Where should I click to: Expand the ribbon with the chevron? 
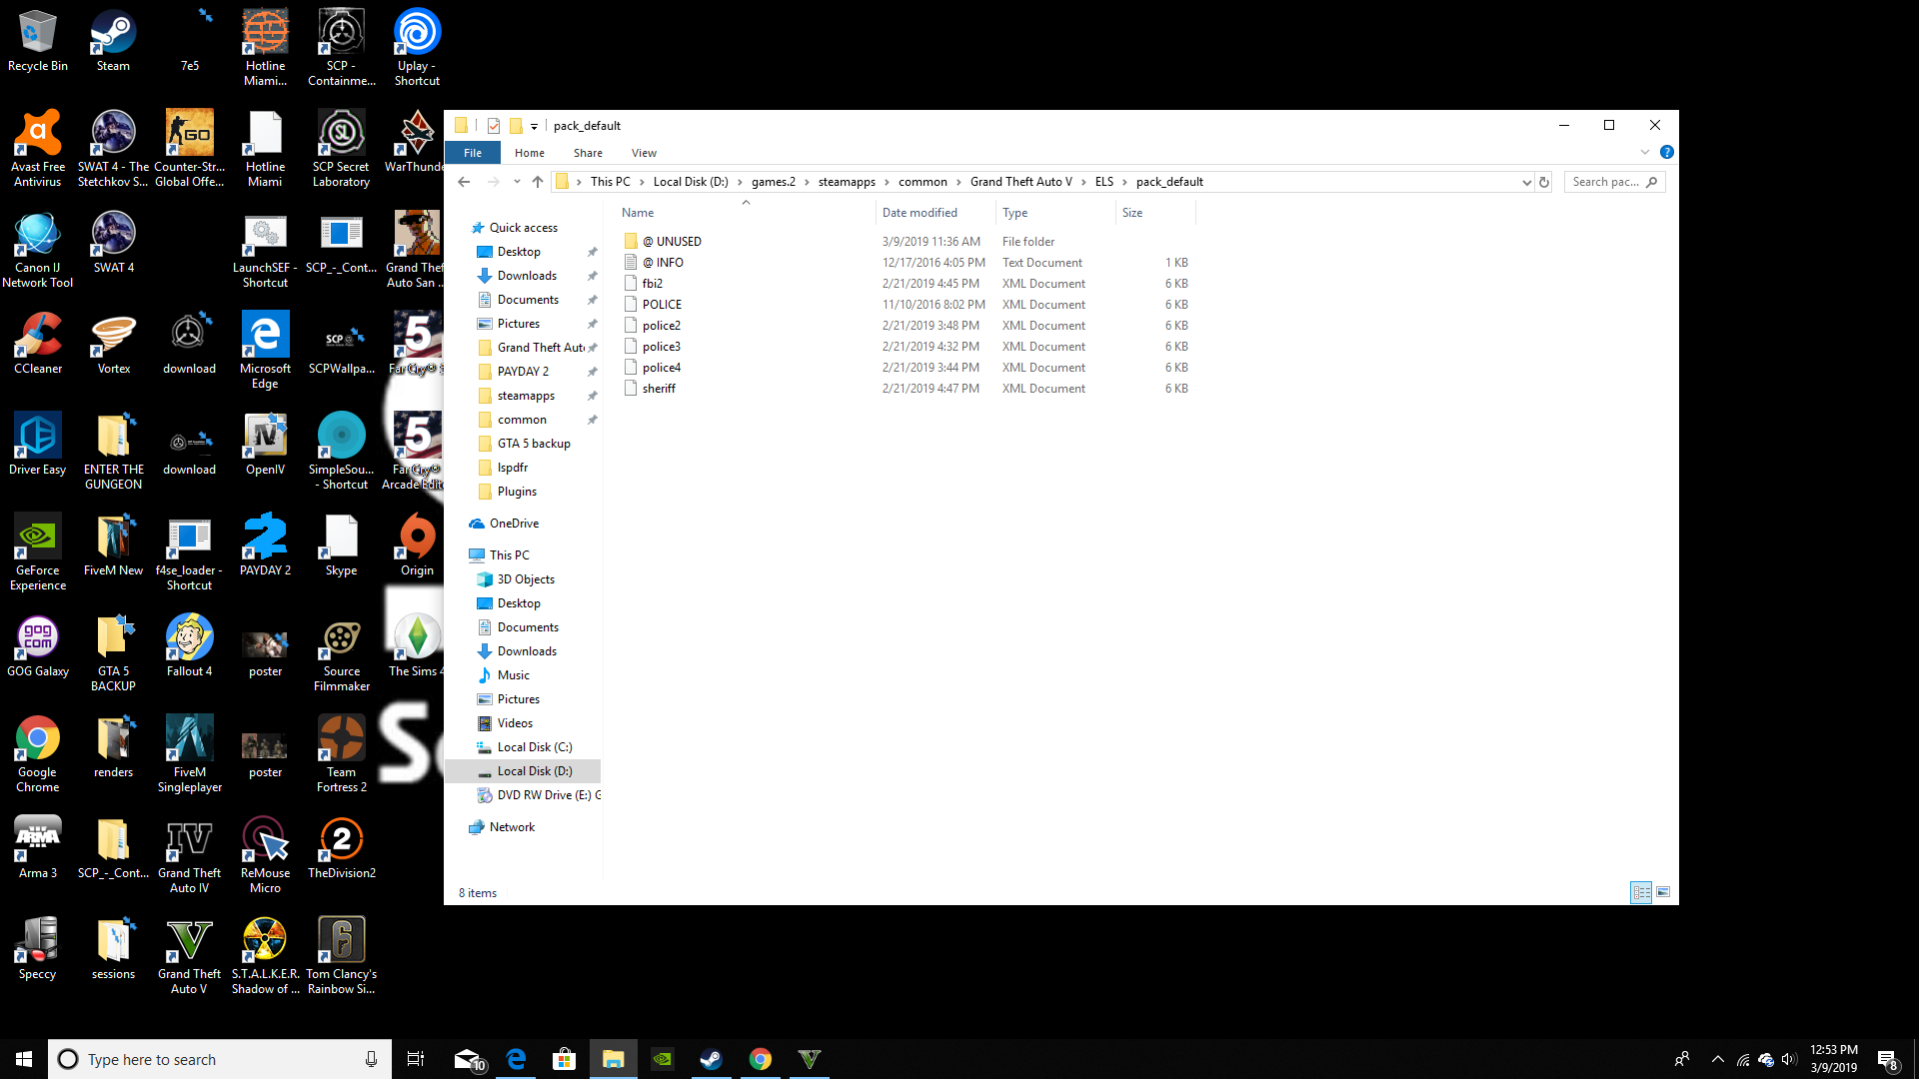point(1645,152)
